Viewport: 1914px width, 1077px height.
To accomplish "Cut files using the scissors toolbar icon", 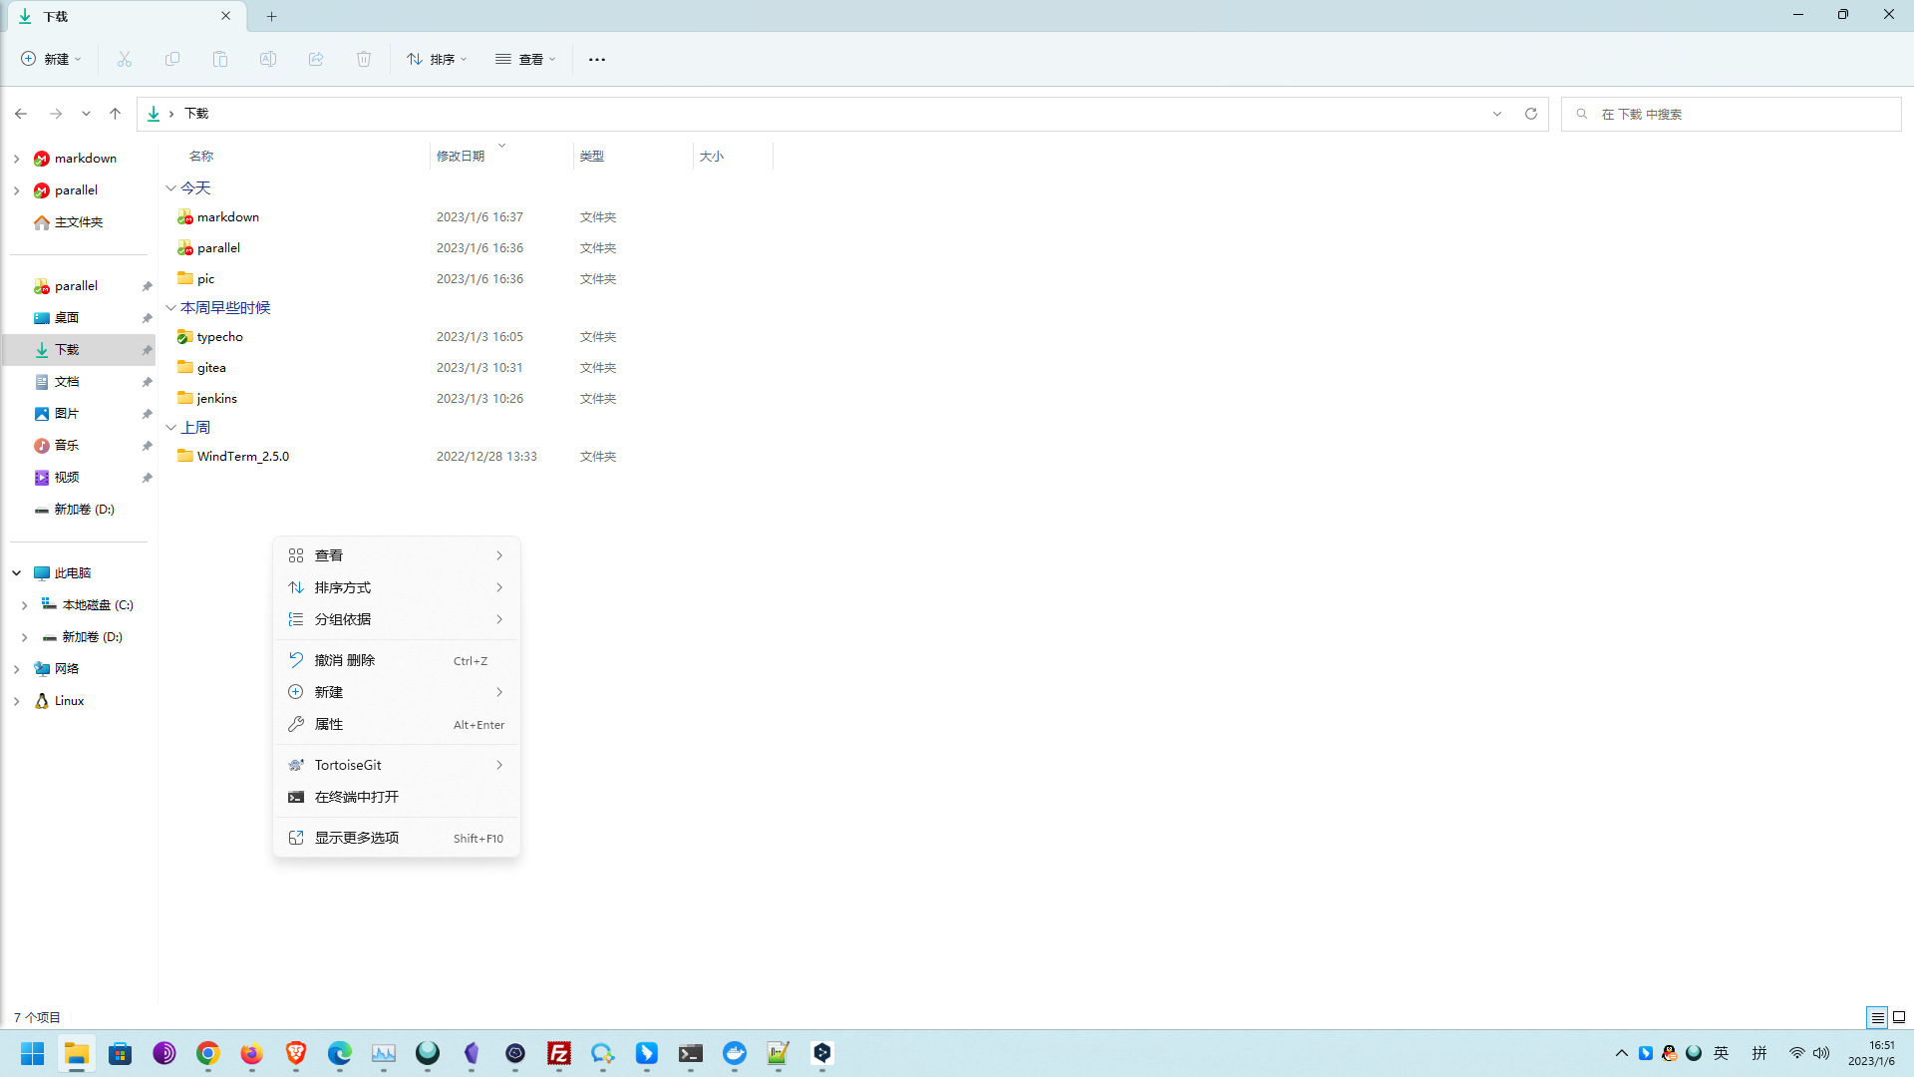I will (x=124, y=59).
